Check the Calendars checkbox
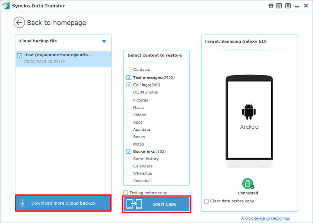 coord(129,166)
